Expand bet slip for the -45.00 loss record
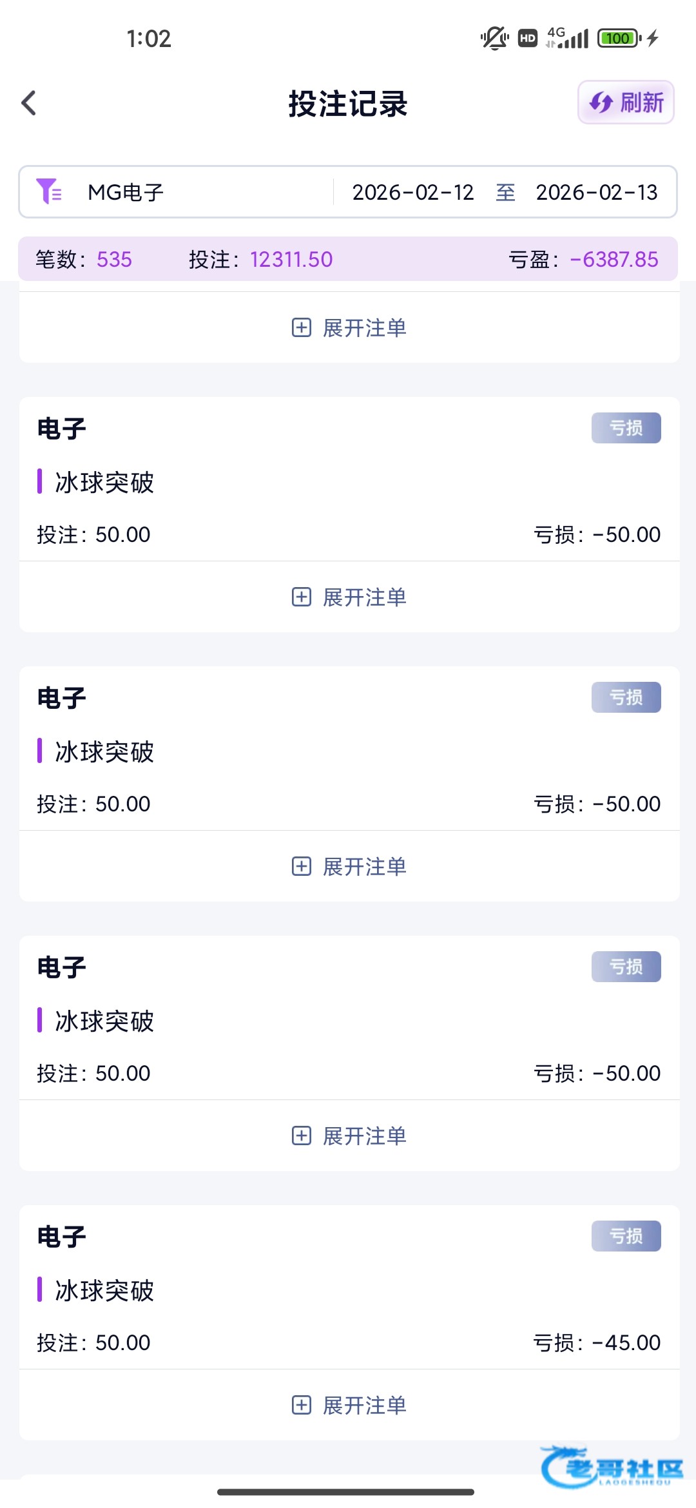The height and width of the screenshot is (1508, 696). tap(349, 1406)
